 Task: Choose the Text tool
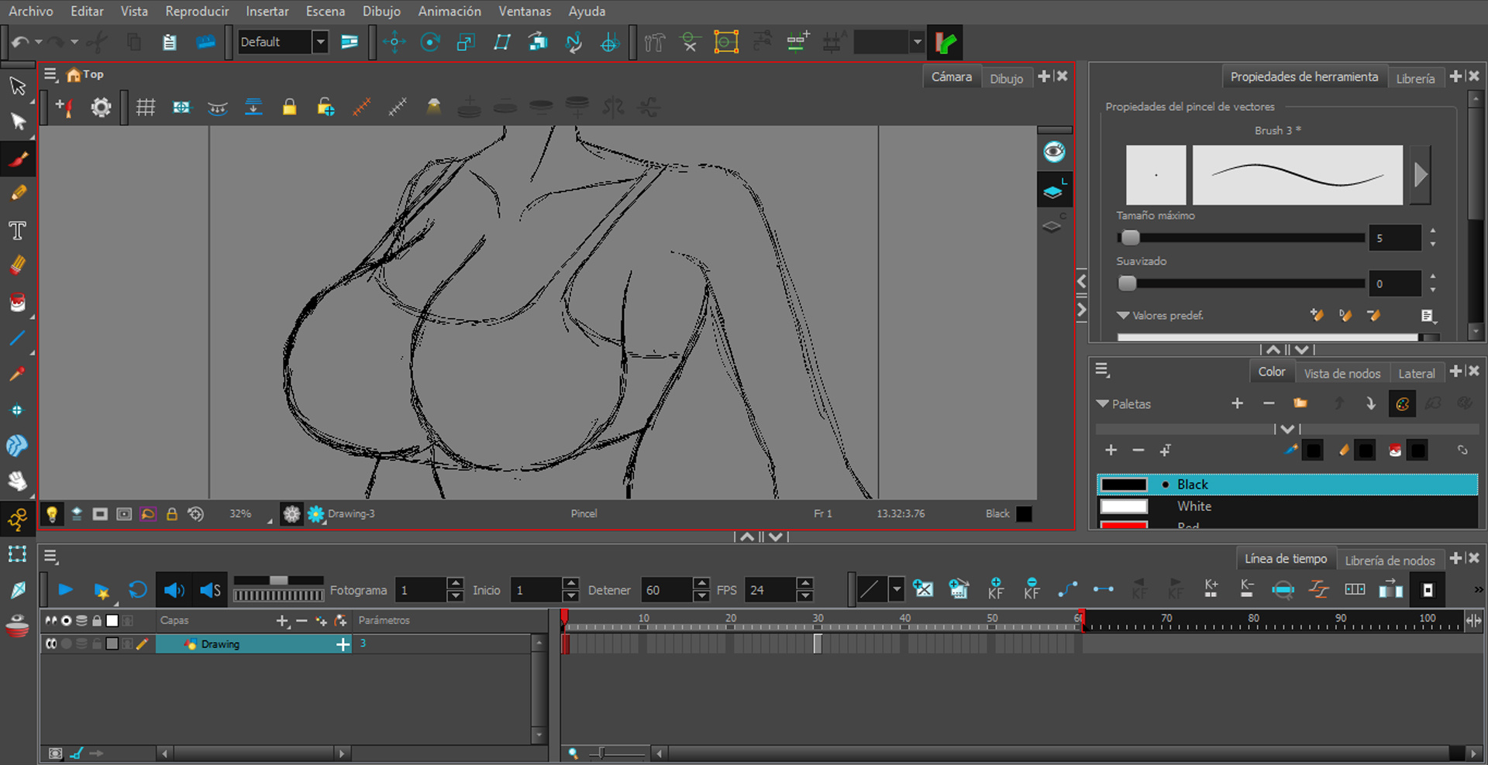(17, 230)
